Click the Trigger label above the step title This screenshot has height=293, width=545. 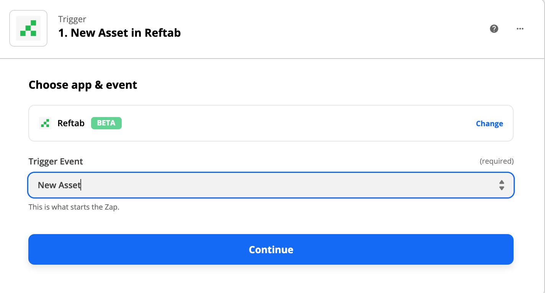[x=72, y=19]
